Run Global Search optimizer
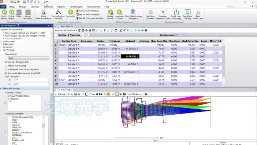This screenshot has width=257, height=145. 110,14
